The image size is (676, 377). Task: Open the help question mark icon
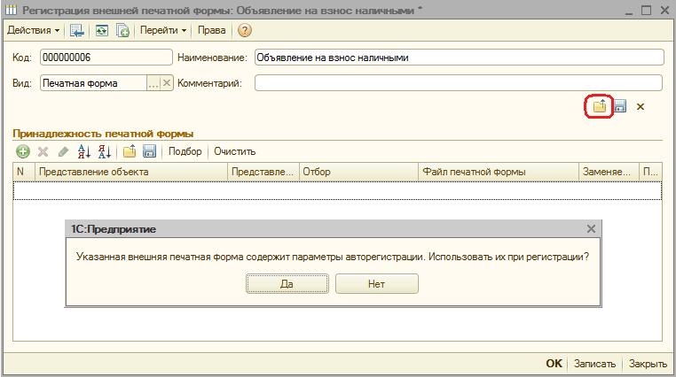[x=245, y=30]
